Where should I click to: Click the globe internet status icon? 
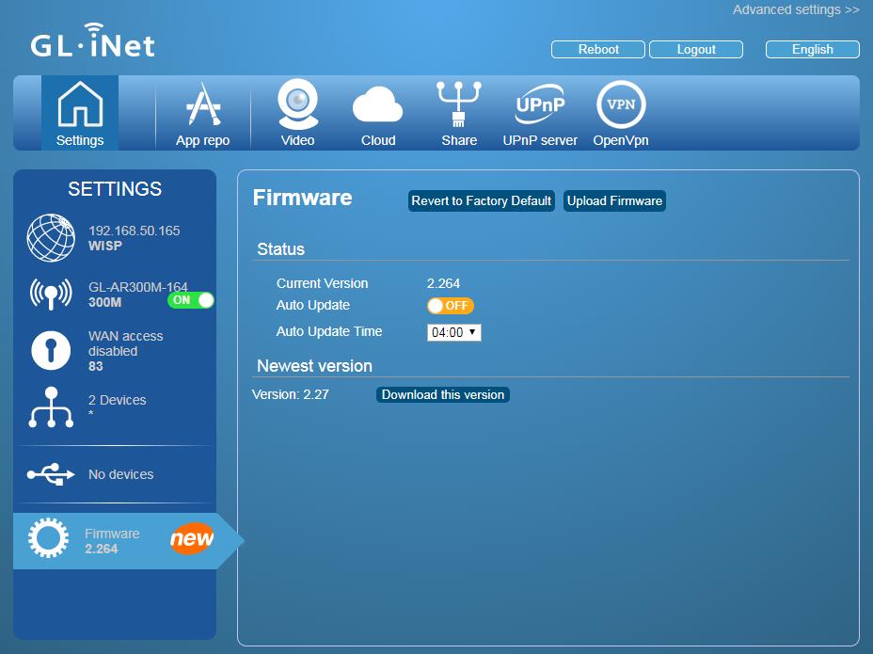click(51, 238)
